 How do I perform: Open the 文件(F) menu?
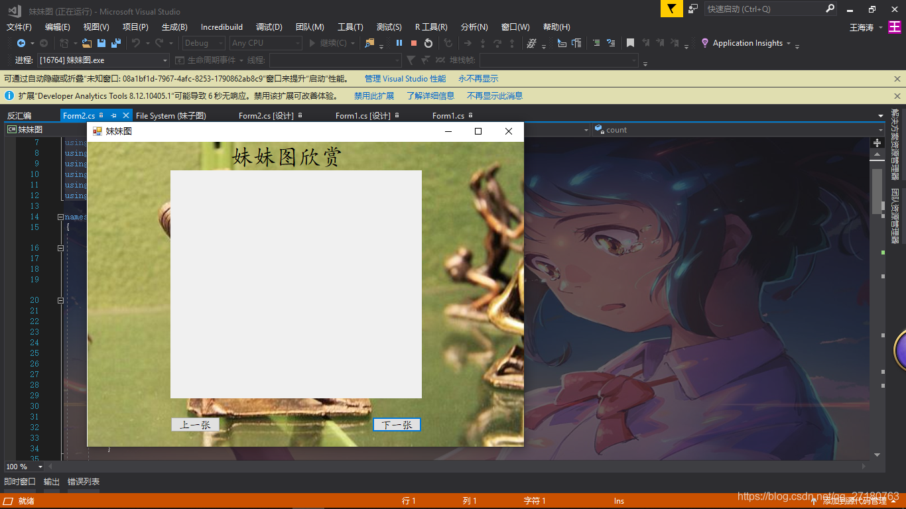tap(19, 27)
